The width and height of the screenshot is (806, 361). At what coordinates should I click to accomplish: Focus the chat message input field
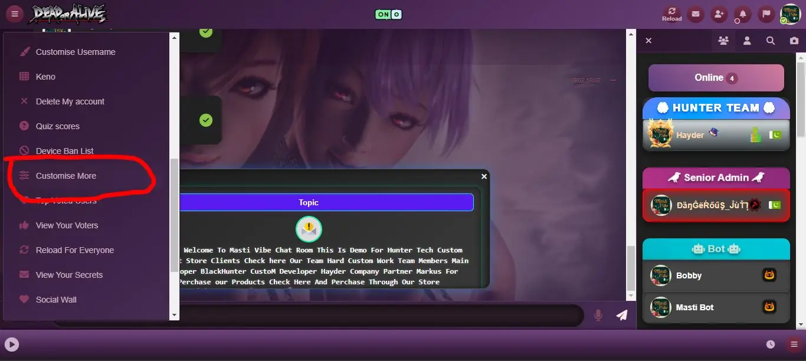pos(319,315)
